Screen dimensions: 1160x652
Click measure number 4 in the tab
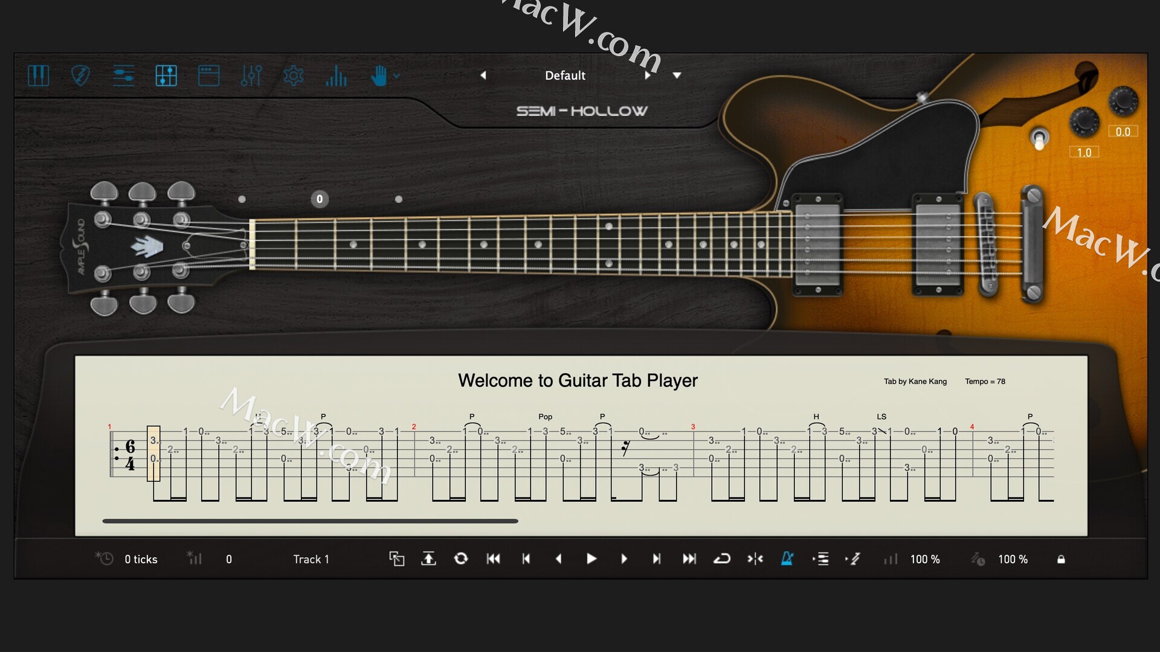(x=972, y=427)
